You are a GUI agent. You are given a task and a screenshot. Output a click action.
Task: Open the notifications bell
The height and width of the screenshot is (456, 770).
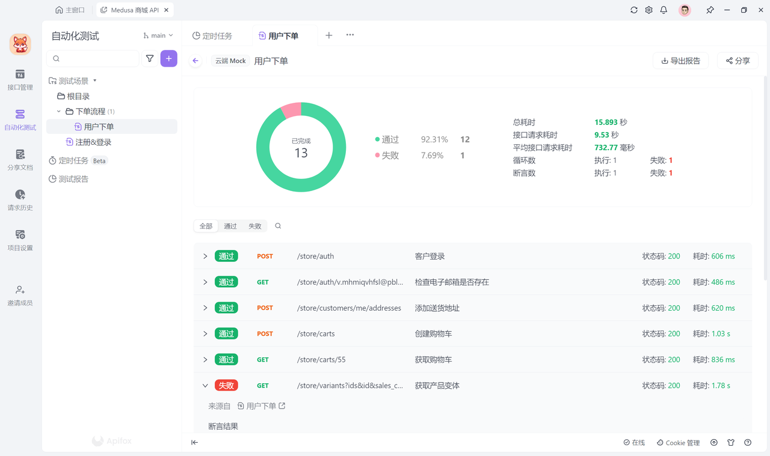tap(664, 10)
